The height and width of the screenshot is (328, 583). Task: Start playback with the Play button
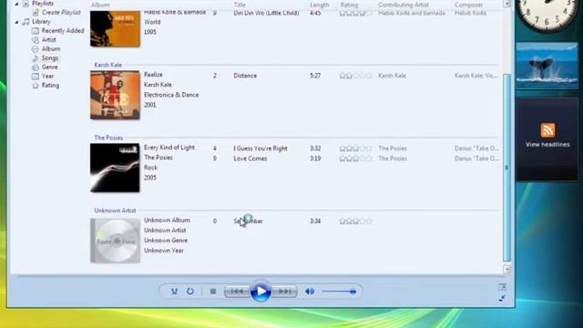click(261, 292)
